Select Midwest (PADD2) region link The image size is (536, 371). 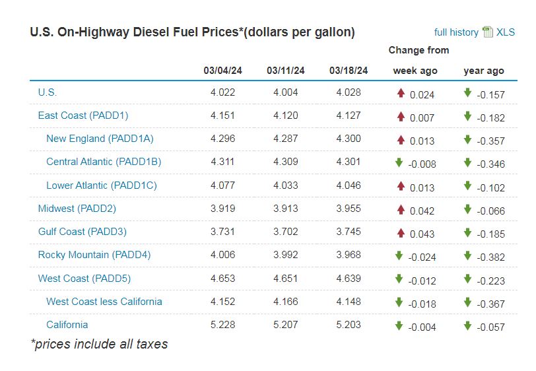tap(77, 209)
